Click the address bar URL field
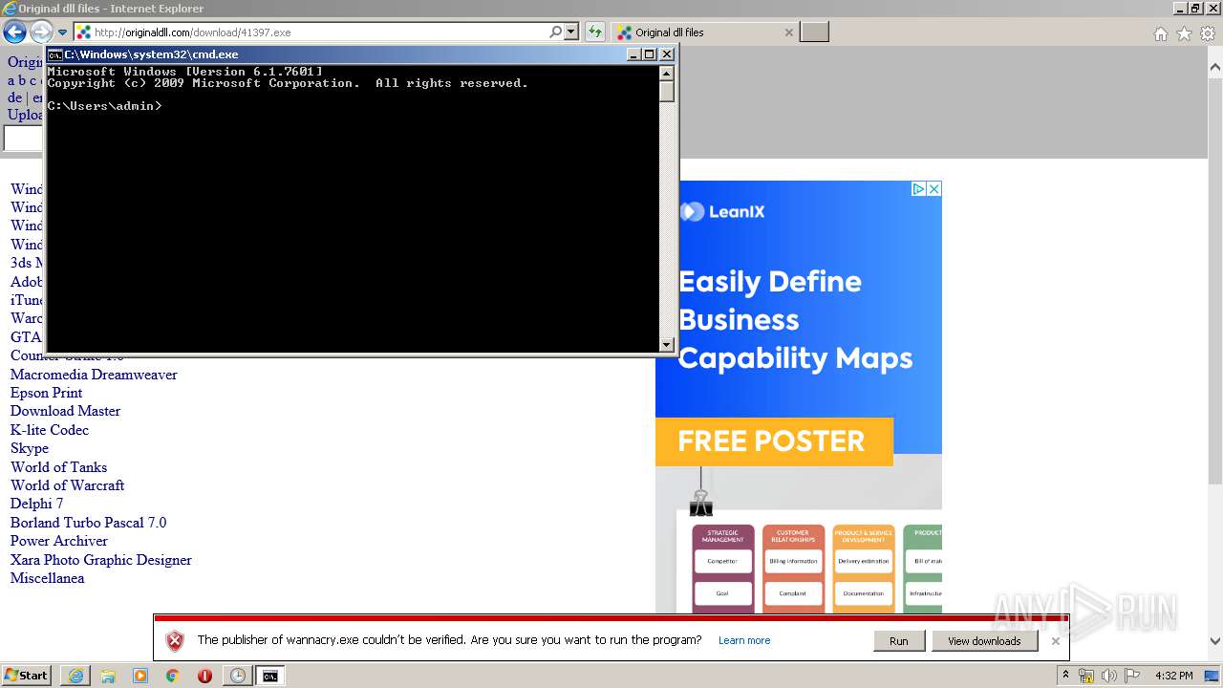The image size is (1223, 688). (x=320, y=32)
